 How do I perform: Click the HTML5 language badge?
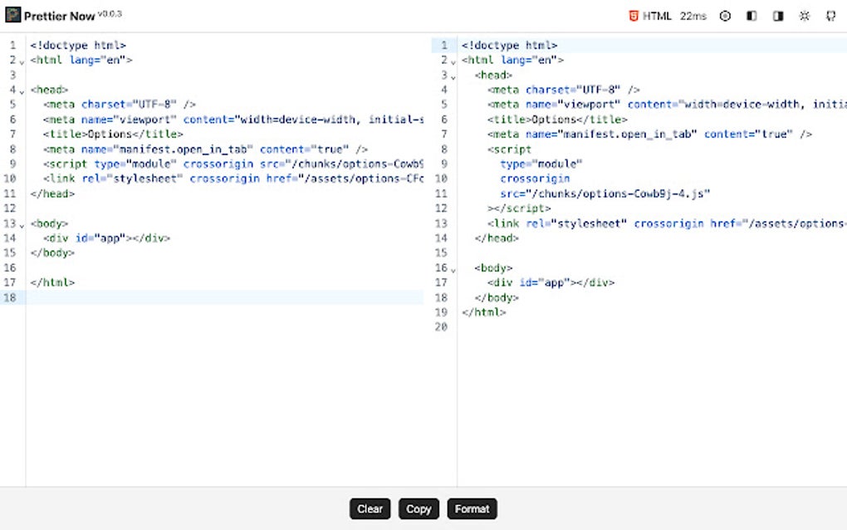point(633,15)
